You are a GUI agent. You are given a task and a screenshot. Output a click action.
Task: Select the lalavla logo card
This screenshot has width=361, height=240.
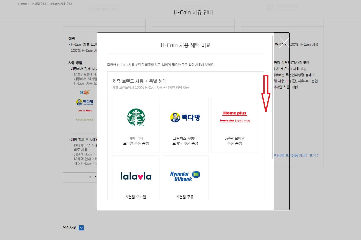[136, 178]
